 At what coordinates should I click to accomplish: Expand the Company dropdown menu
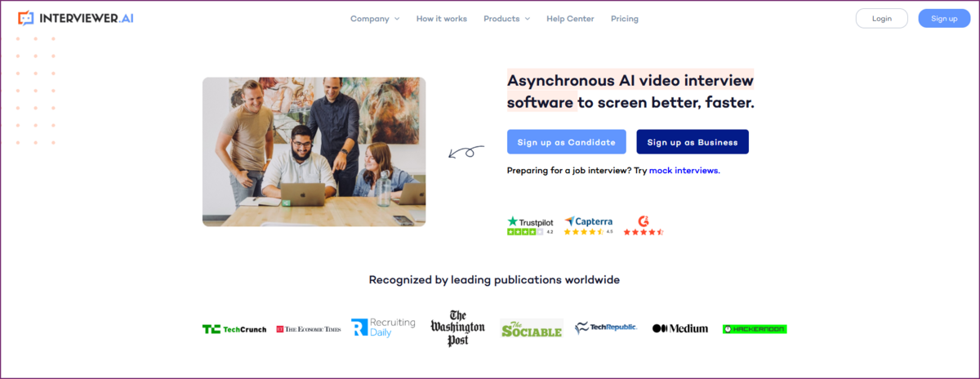[x=375, y=19]
